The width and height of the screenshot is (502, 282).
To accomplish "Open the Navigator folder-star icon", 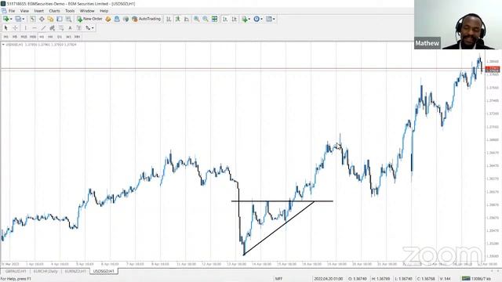I will point(50,19).
